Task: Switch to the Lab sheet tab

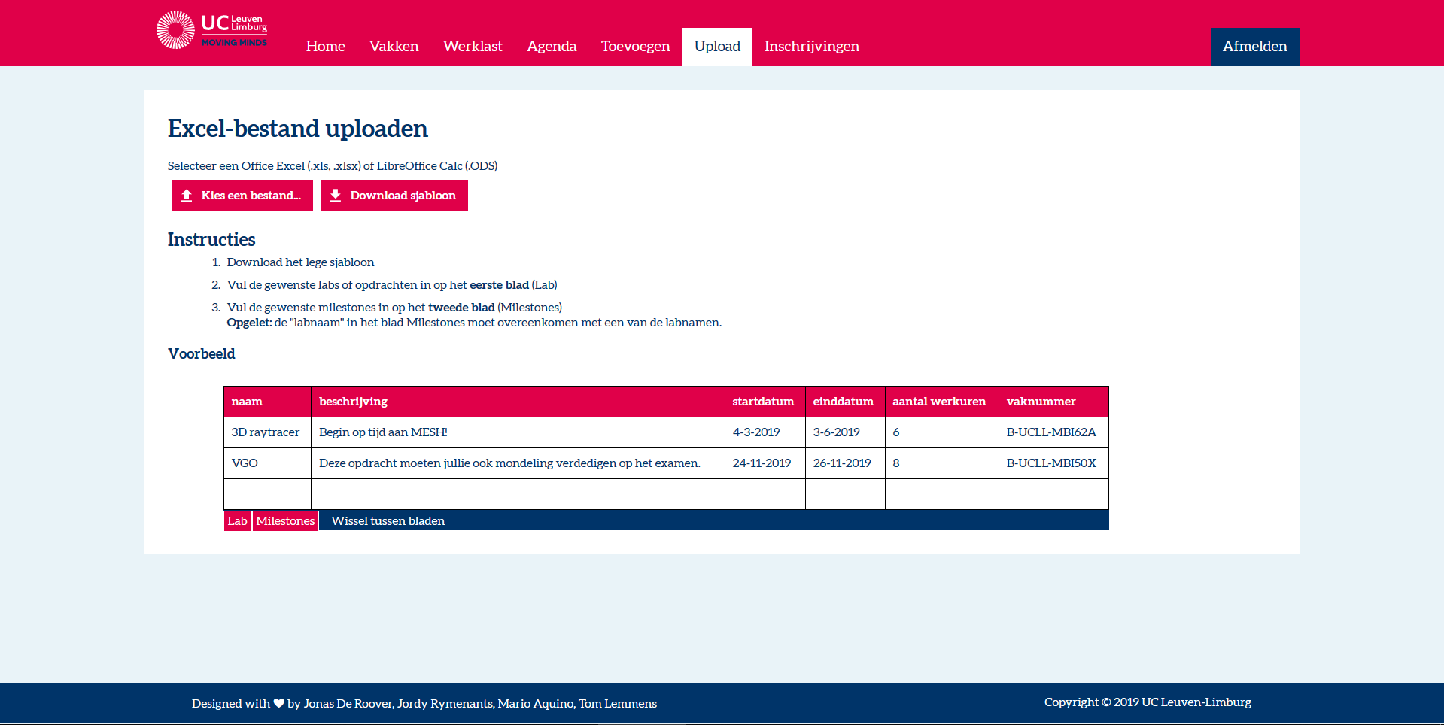Action: click(x=237, y=520)
